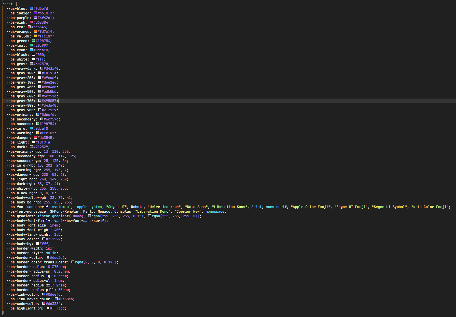Click the 0.375rem border-radius value

tap(56, 267)
